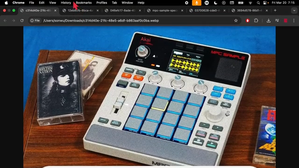Viewport: 299px width, 168px height.
Task: Click the globe favicon on 3694d578-86d1 tab
Action: pos(233,10)
